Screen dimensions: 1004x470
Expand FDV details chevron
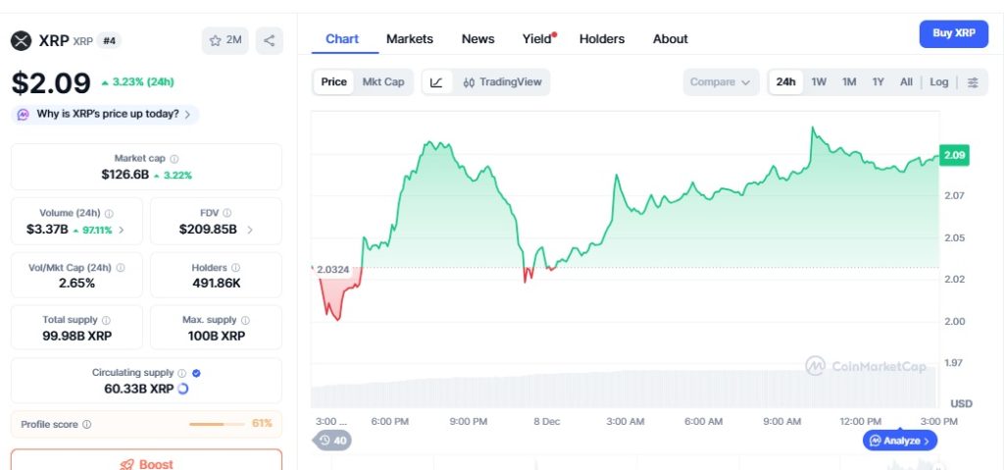click(250, 230)
